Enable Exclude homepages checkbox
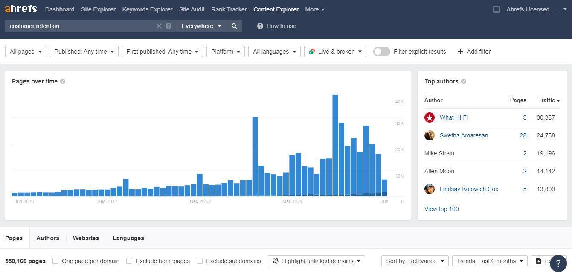Screen dimensions: 572x272 point(129,261)
